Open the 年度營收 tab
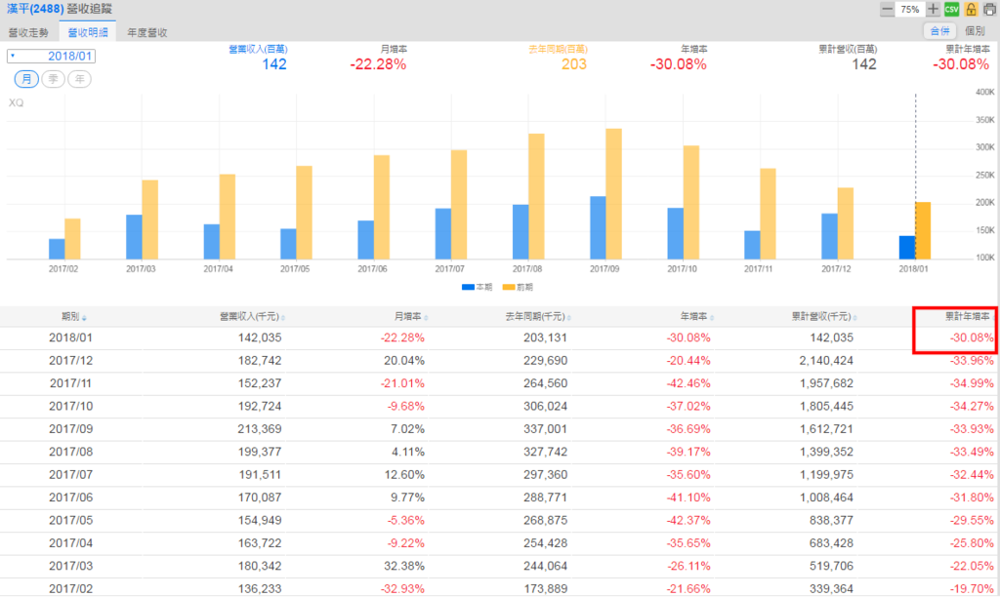The image size is (1000, 597). pyautogui.click(x=147, y=32)
